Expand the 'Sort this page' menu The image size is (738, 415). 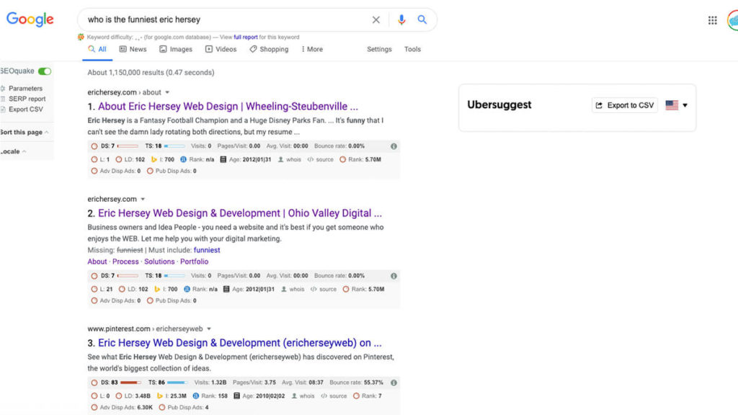point(24,133)
